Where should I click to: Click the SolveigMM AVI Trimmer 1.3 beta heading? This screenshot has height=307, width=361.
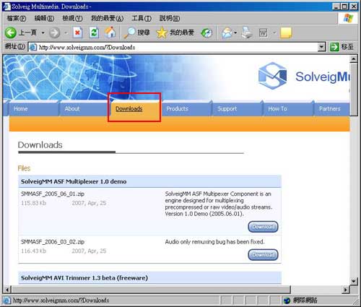click(x=84, y=278)
